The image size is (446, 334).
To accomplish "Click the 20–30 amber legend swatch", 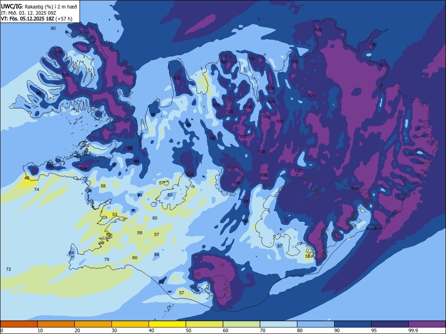I will coord(93,324).
